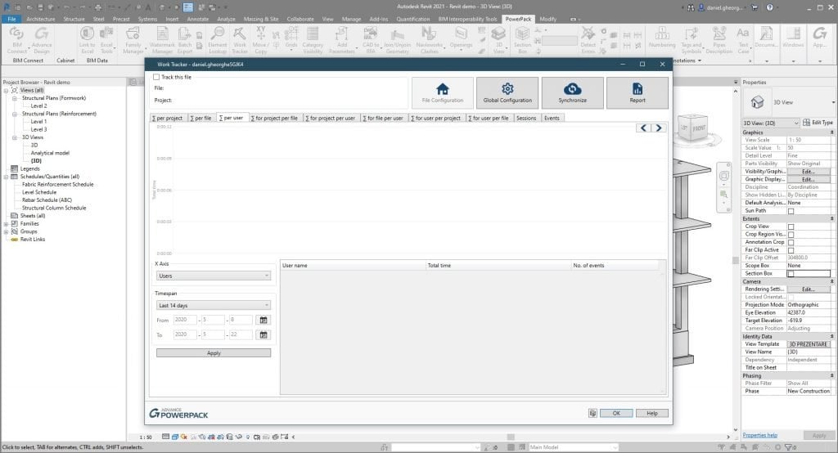
Task: Open the Category Visibility tool
Action: pos(313,40)
